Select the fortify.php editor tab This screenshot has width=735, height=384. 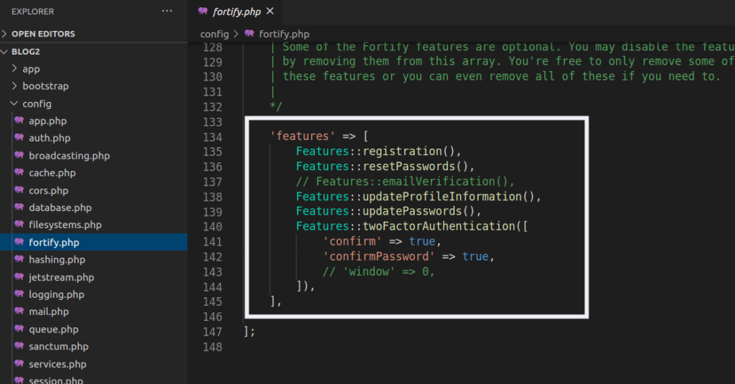click(235, 11)
